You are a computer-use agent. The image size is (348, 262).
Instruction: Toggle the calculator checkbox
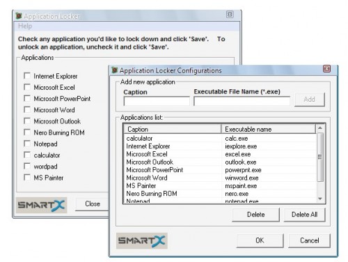(27, 155)
